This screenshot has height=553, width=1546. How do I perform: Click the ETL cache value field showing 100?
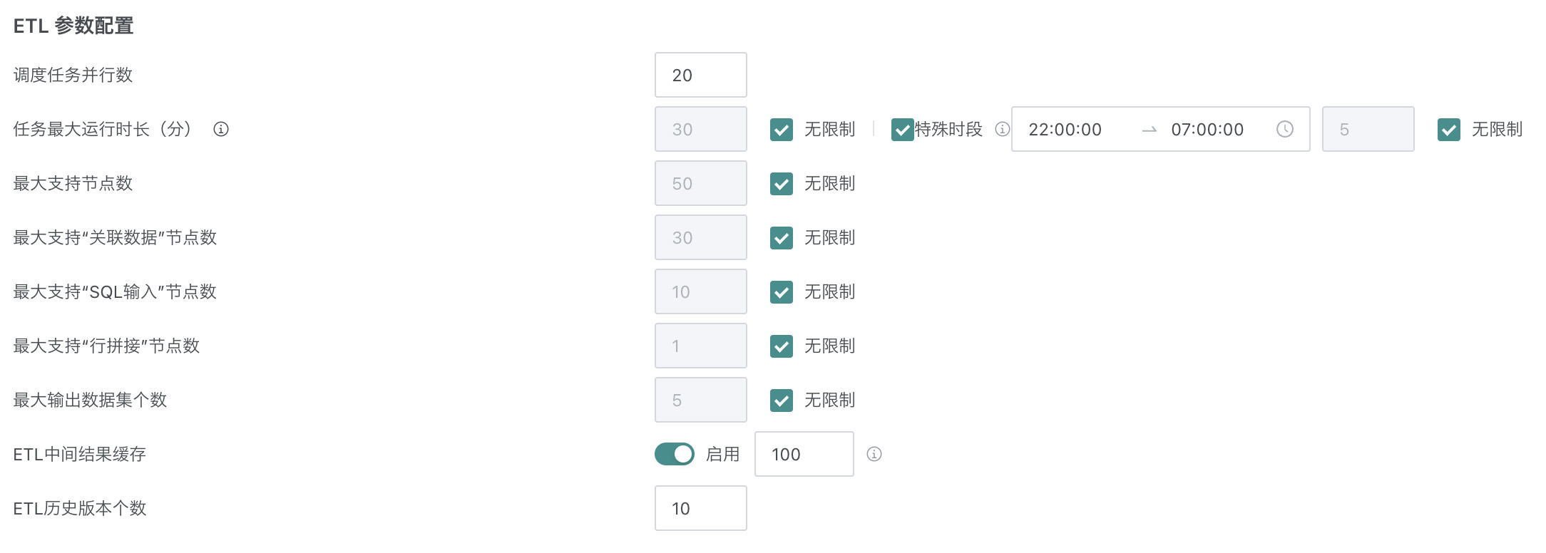804,454
